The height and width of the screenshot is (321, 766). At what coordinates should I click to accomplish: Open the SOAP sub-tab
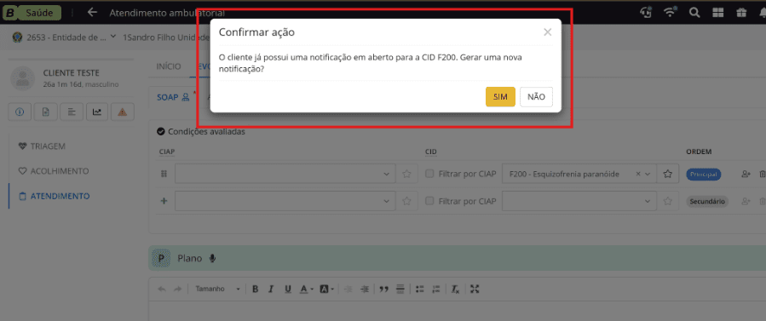tap(173, 97)
